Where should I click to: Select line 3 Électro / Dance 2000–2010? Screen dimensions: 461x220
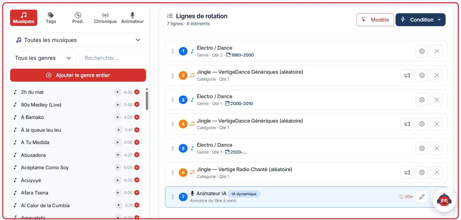click(x=306, y=100)
